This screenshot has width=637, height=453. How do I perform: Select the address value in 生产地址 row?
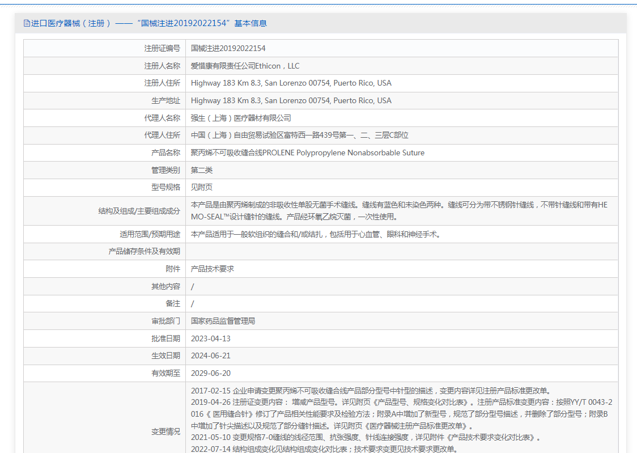291,100
